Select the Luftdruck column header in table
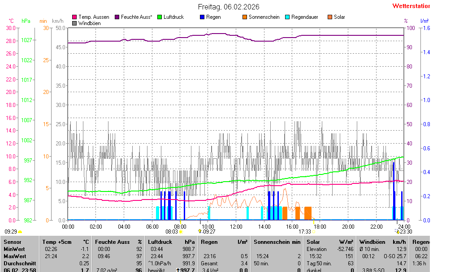Image resolution: width=459 pixels, height=272 pixels. pos(160,242)
